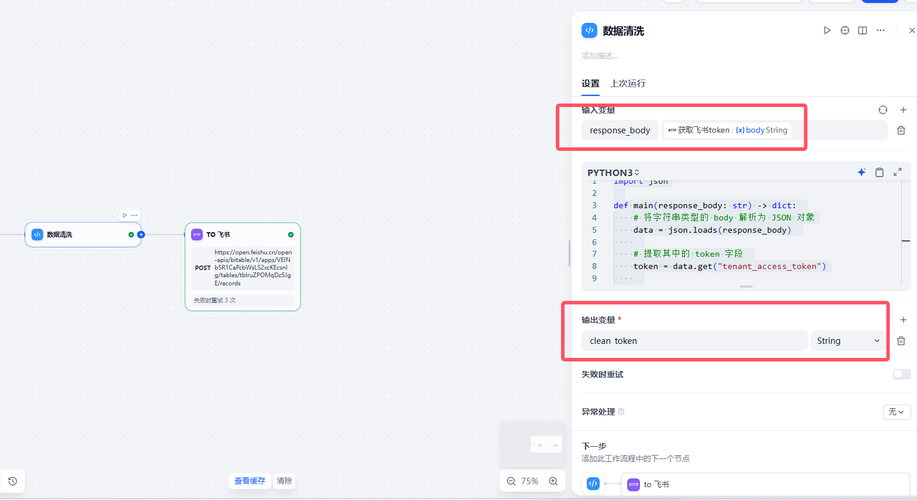Screen dimensions: 917x500
Task: Add a new output variable with plus icon
Action: coord(904,320)
